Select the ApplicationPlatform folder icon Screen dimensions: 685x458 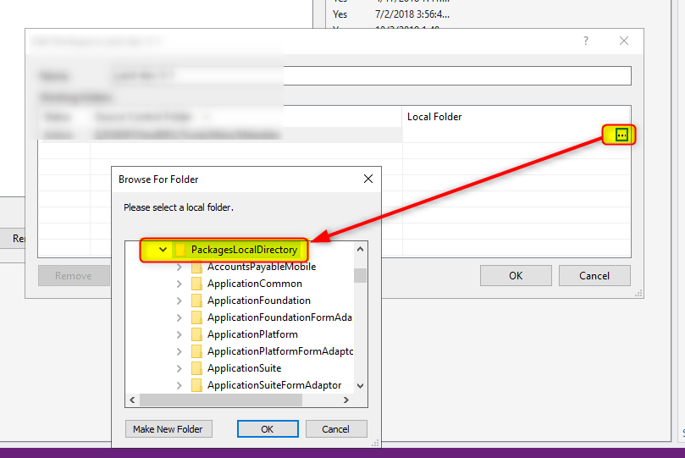pos(196,334)
